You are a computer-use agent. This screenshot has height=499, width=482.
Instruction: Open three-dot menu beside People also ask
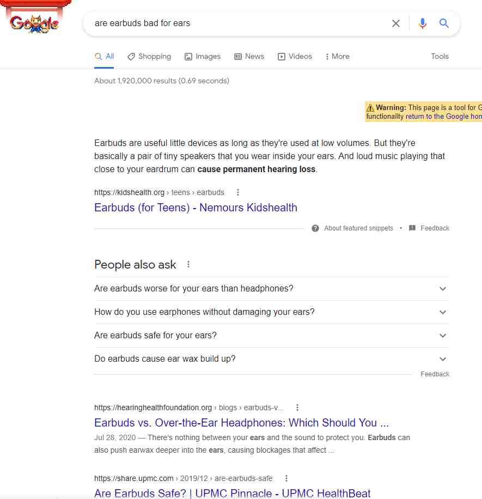188,264
